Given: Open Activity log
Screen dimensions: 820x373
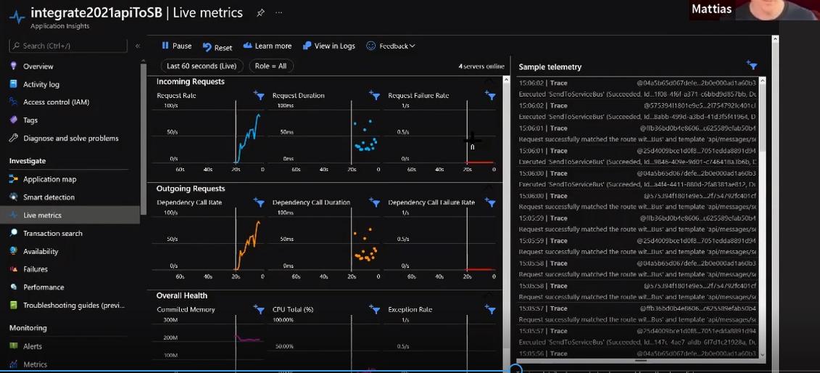Looking at the screenshot, I should coord(41,84).
